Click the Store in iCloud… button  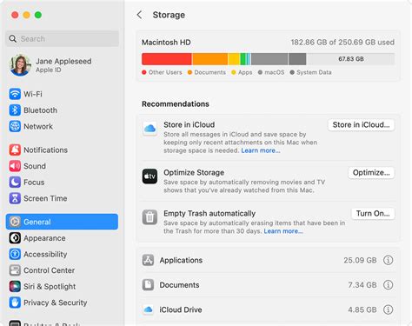pyautogui.click(x=361, y=125)
